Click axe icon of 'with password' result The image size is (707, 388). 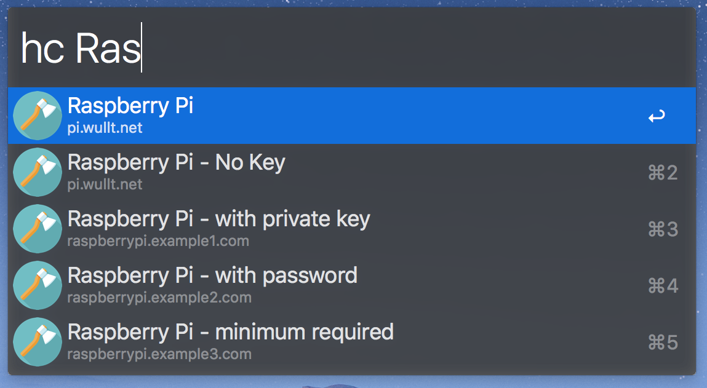(38, 285)
